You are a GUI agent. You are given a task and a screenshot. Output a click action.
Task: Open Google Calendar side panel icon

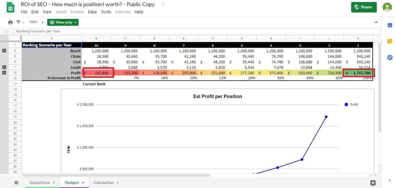(x=390, y=25)
